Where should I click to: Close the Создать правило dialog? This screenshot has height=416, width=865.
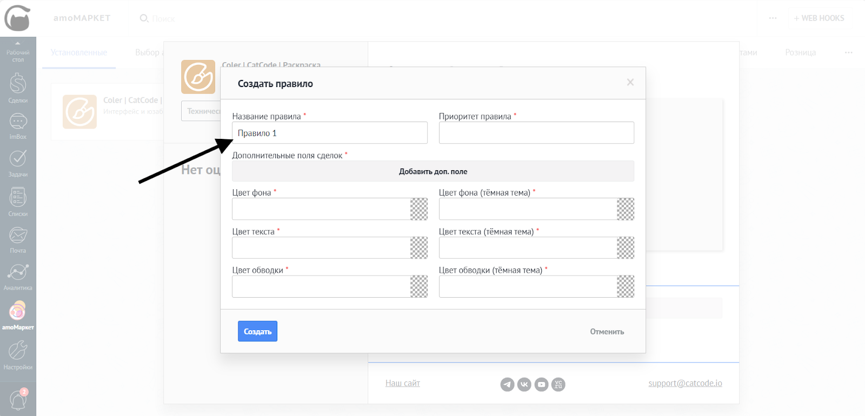tap(630, 82)
